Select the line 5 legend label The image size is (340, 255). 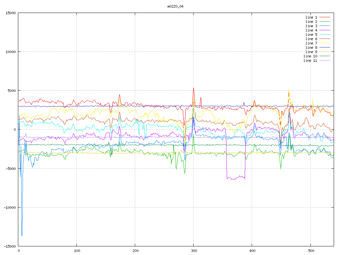tap(311, 35)
